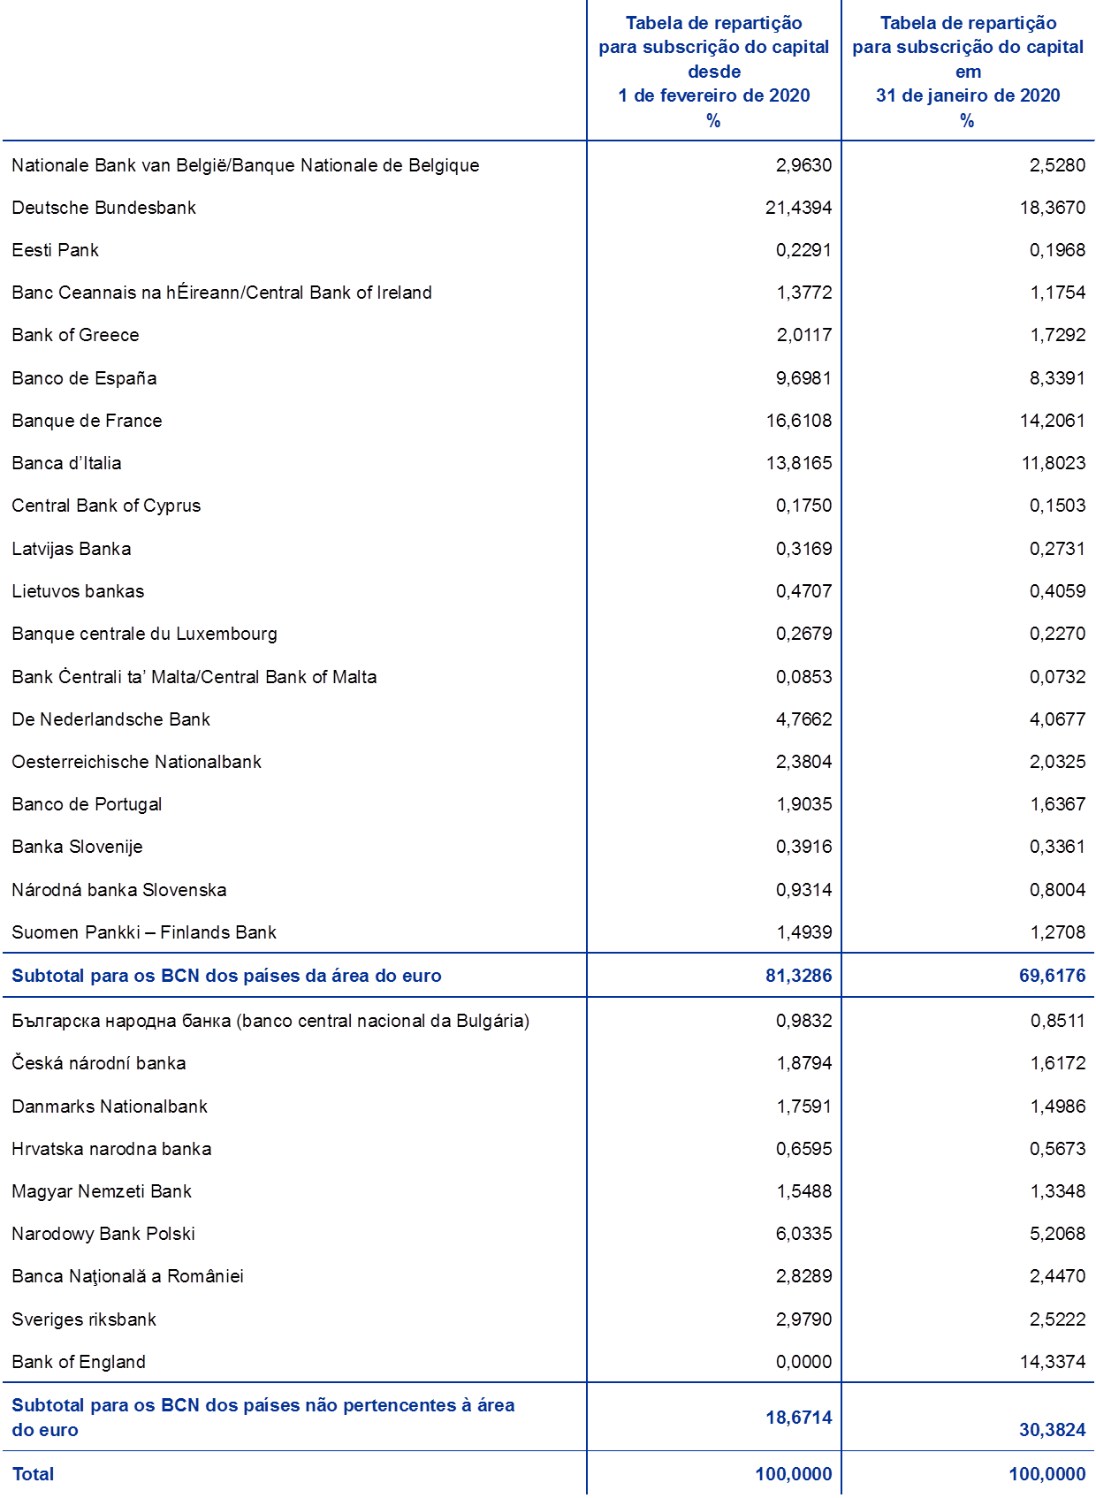This screenshot has height=1498, width=1096.
Task: Click the Banco de España row label
Action: click(84, 378)
